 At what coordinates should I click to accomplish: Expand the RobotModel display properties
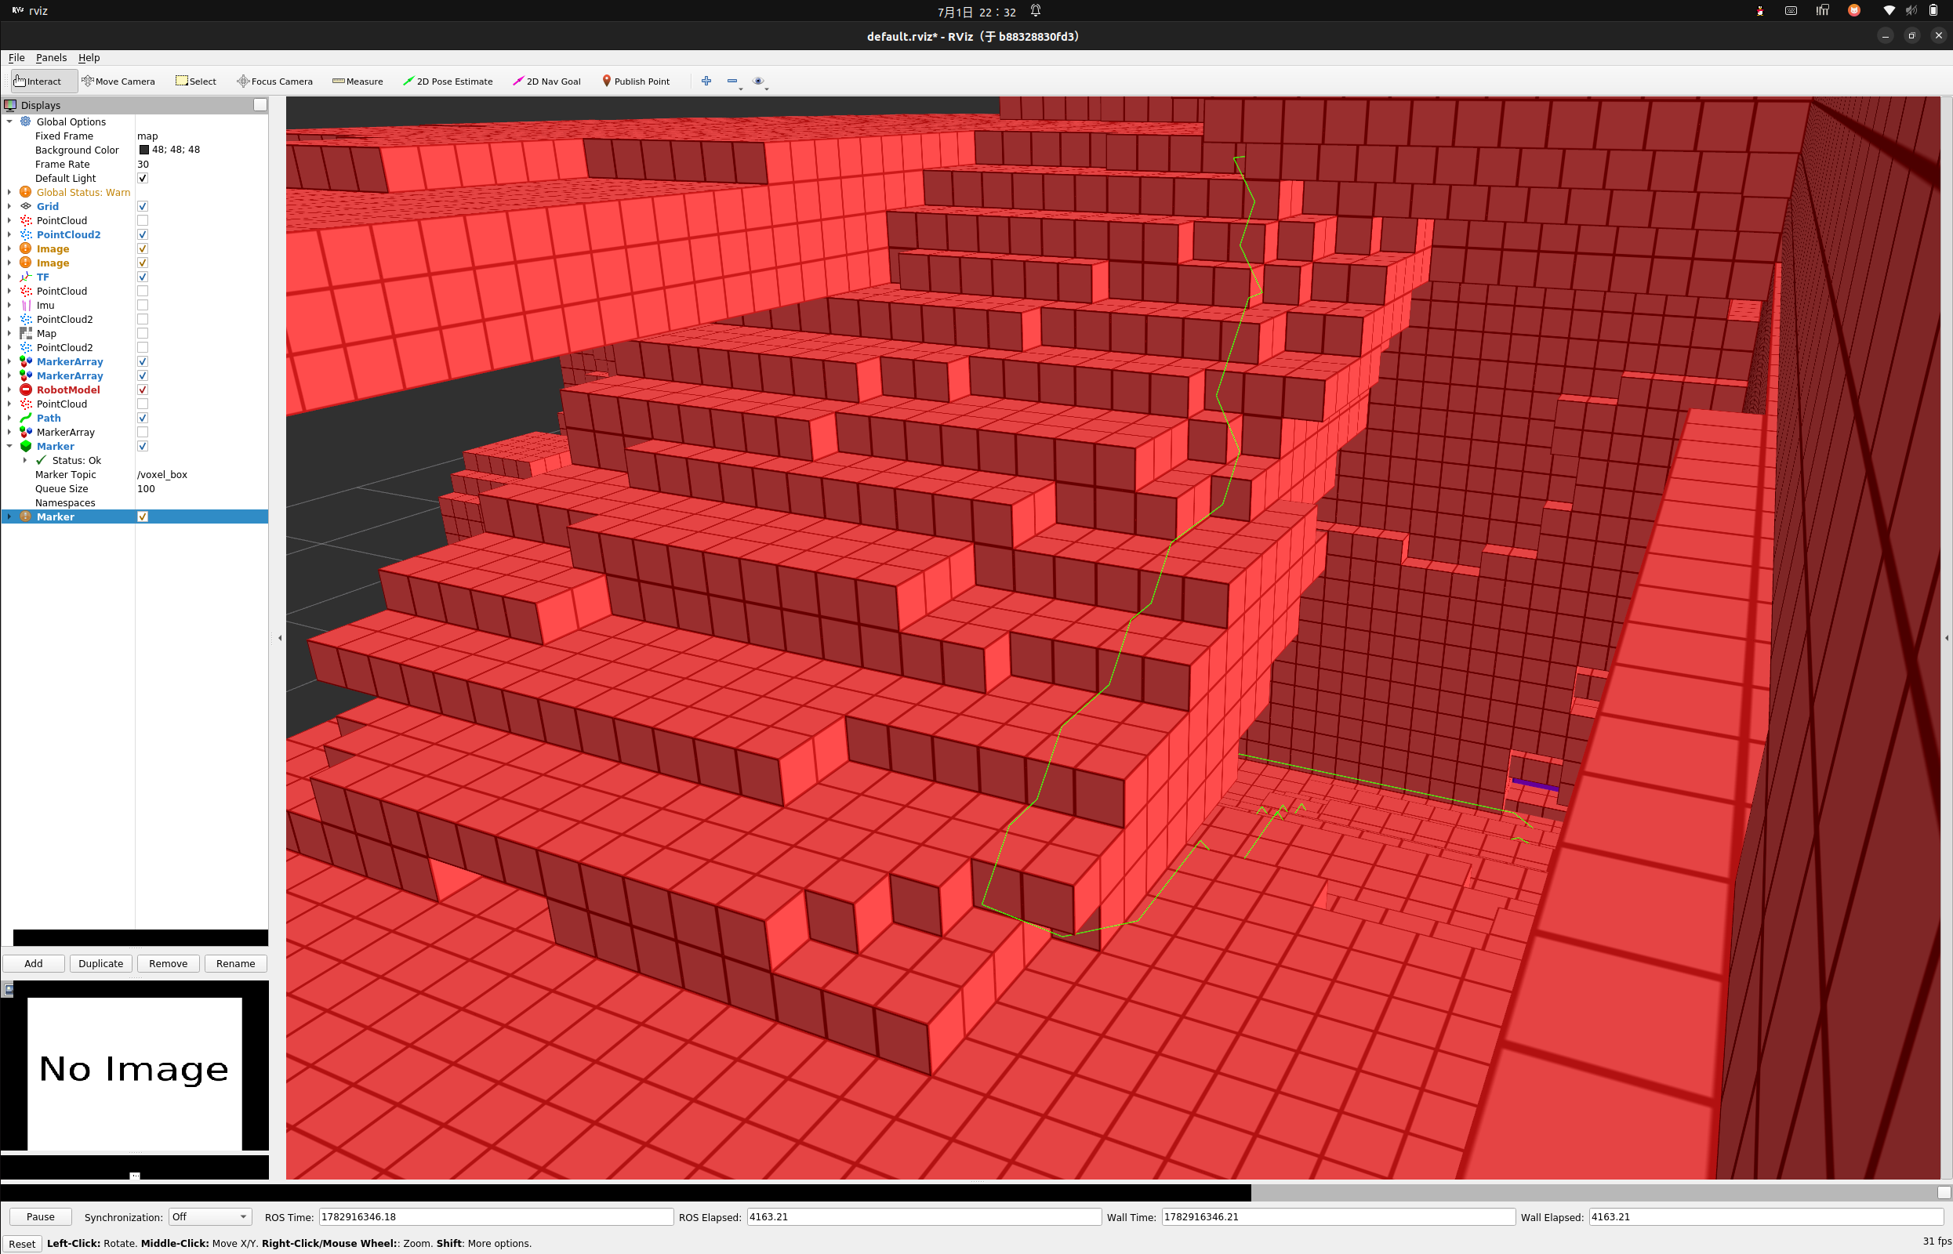click(x=9, y=390)
